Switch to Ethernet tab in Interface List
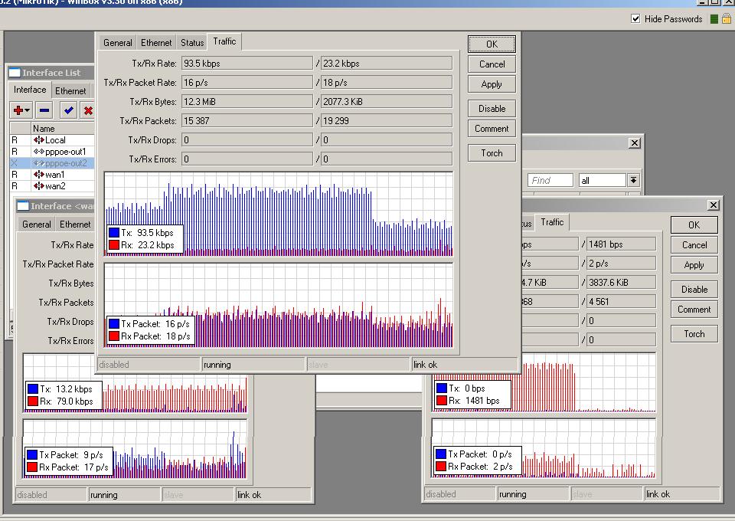The image size is (735, 521). pos(70,90)
